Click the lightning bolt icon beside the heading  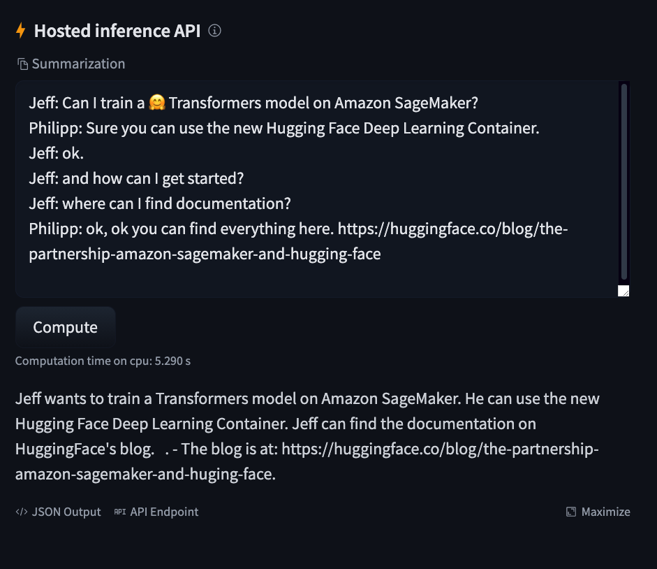coord(21,31)
